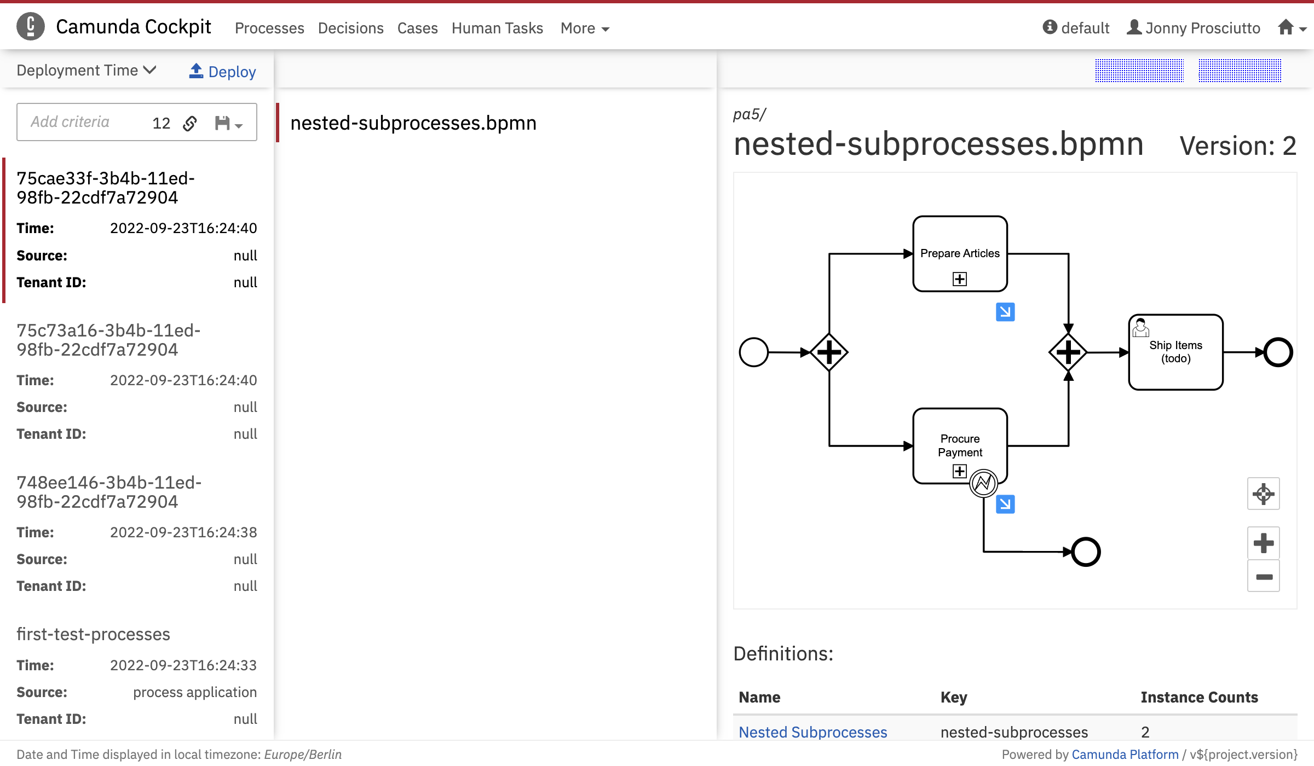Change the Deployment Time sorting option
Viewport: 1314px width, 766px height.
tap(87, 70)
